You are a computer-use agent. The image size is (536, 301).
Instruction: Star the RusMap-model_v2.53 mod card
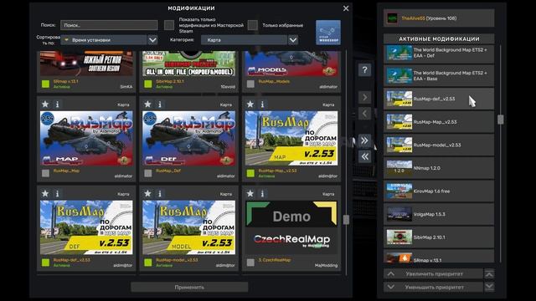(147, 193)
